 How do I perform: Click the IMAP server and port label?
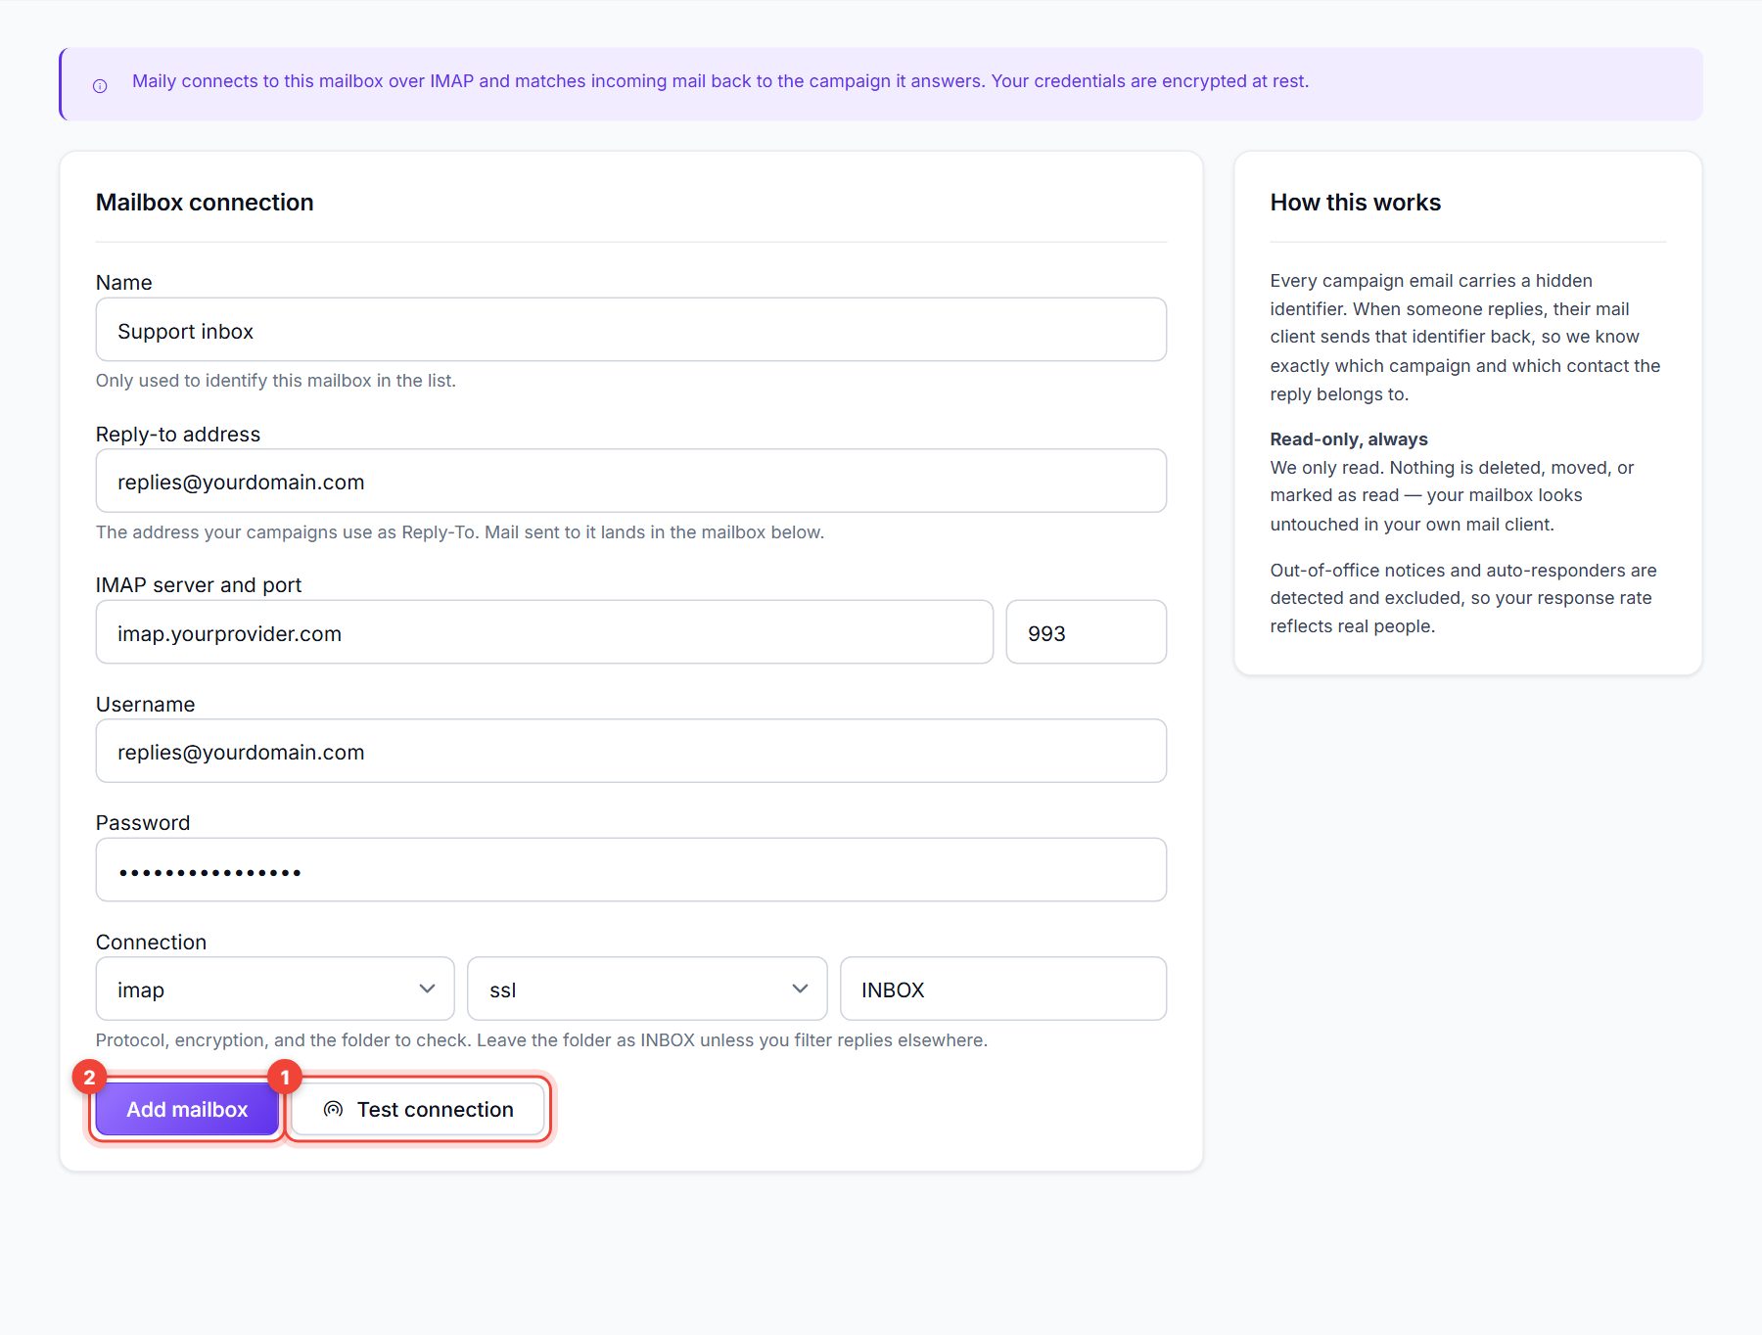(x=199, y=585)
